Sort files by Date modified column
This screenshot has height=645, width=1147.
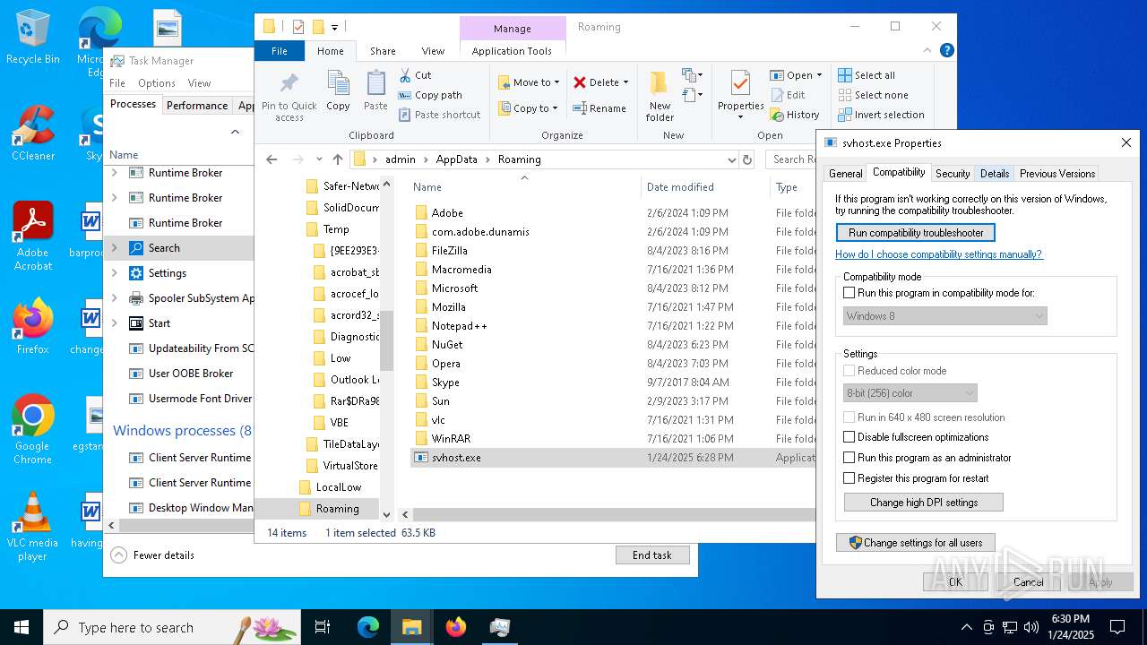(680, 187)
